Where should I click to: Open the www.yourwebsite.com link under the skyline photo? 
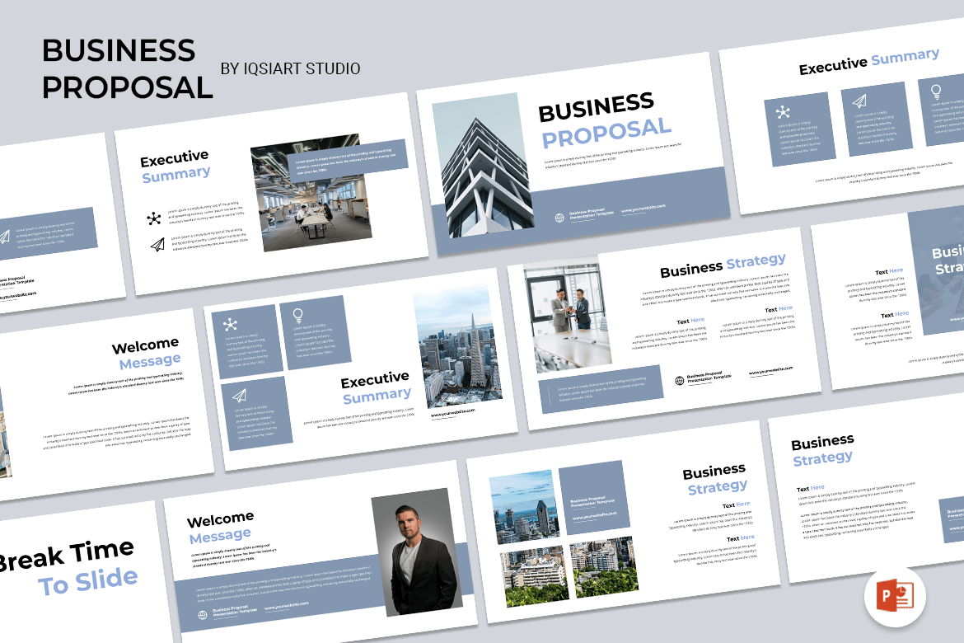(452, 413)
